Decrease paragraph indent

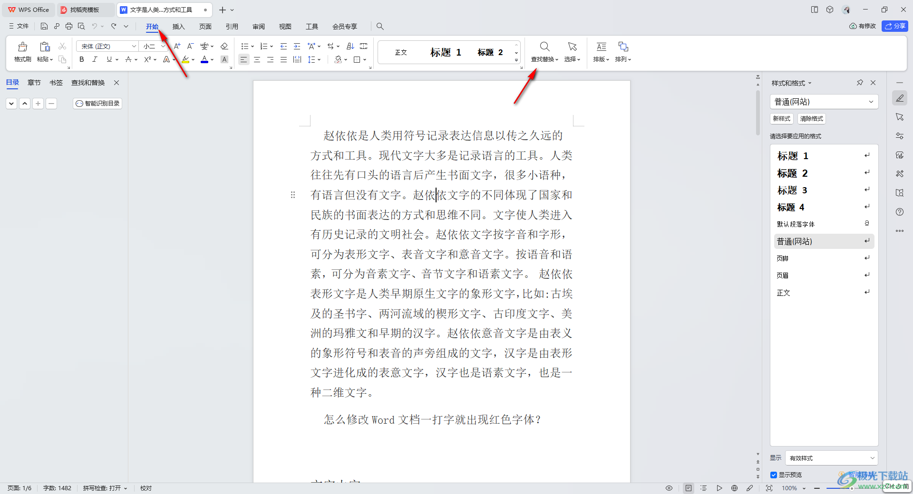click(x=284, y=46)
